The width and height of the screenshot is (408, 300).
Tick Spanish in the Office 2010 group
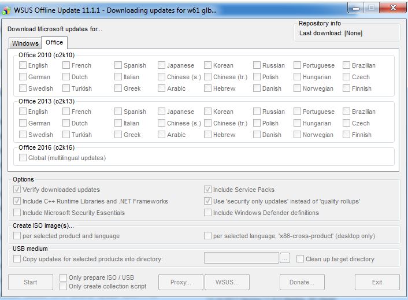(118, 65)
